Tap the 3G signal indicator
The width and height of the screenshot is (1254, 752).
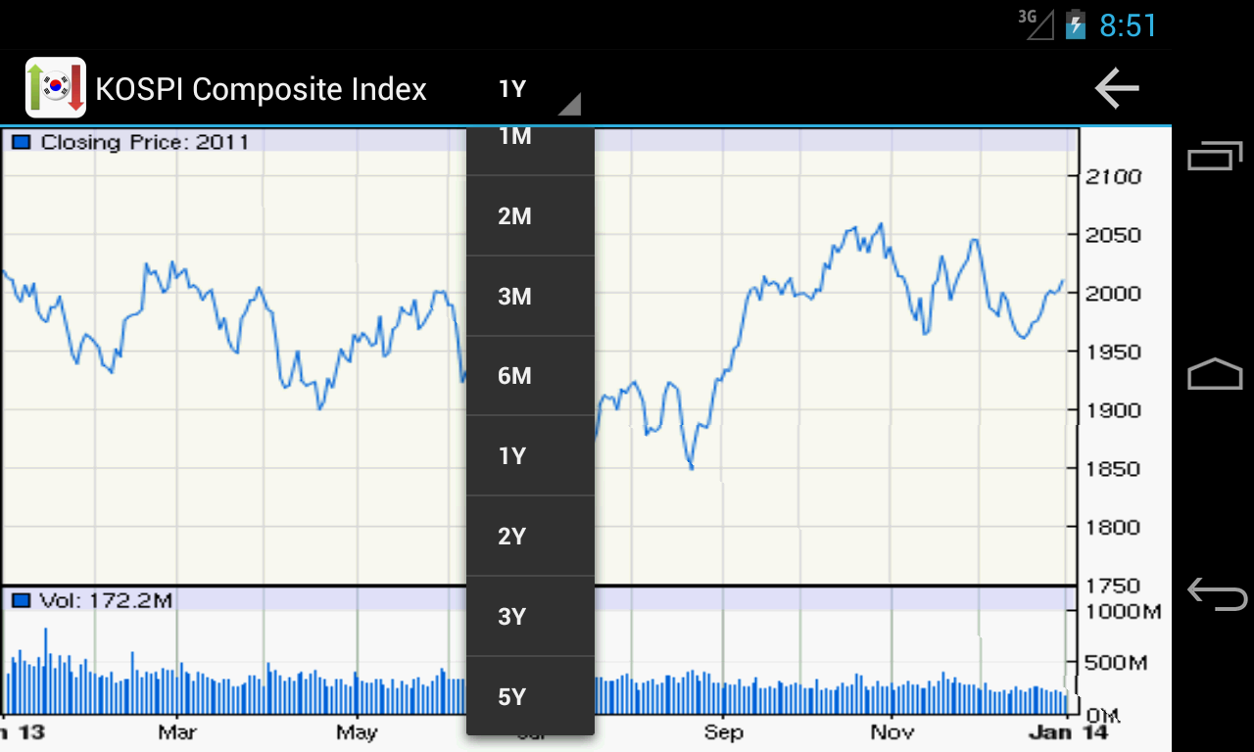[1037, 23]
